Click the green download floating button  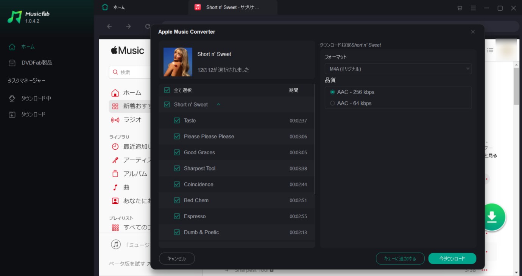click(492, 217)
